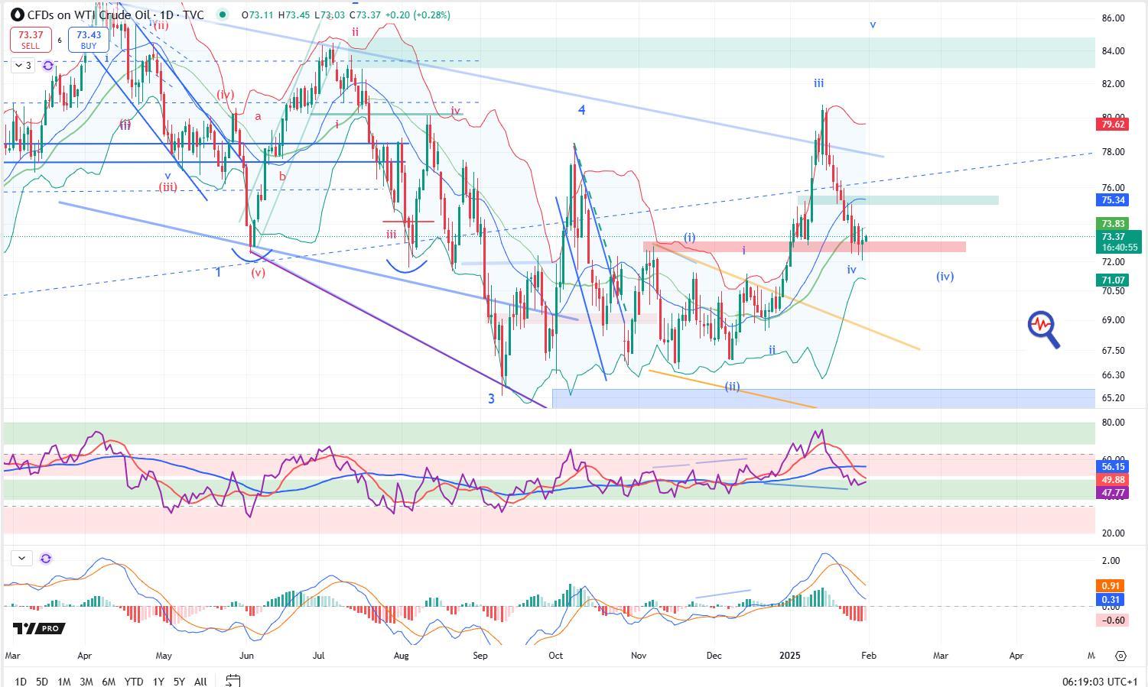Viewport: 1148px width, 687px height.
Task: Open chart settings hexagon icon
Action: [1120, 656]
